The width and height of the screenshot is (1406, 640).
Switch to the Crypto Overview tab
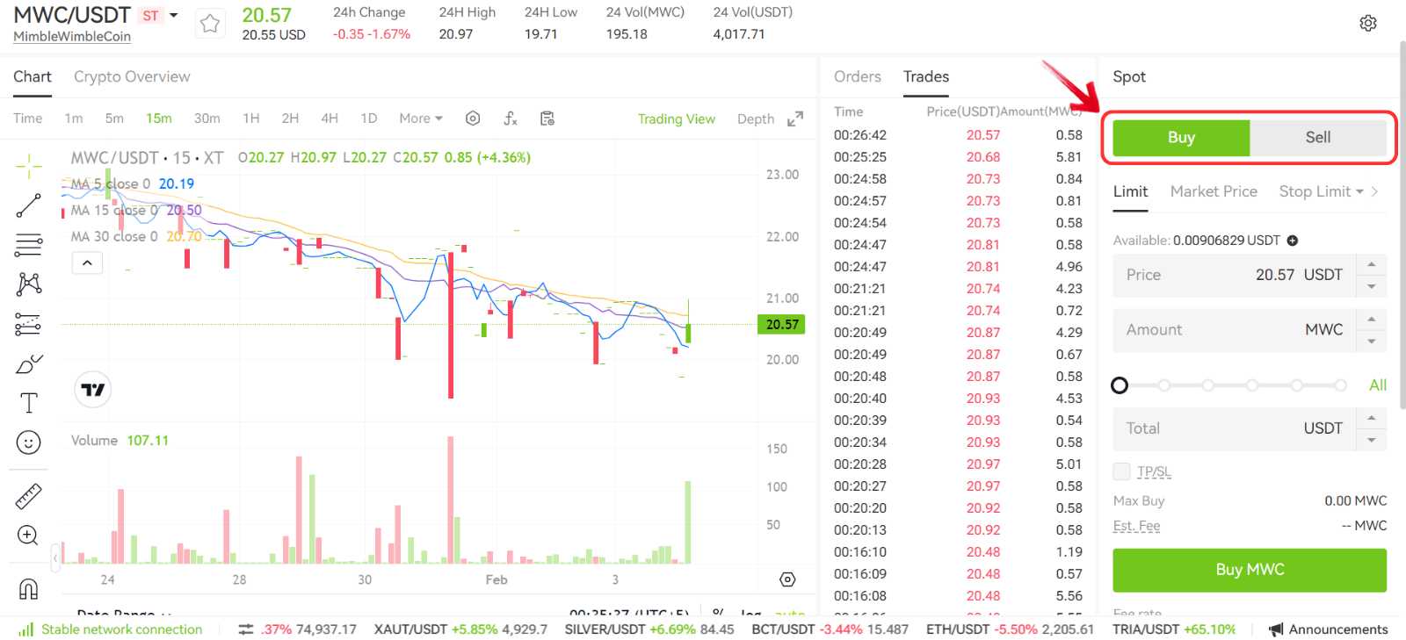tap(132, 76)
